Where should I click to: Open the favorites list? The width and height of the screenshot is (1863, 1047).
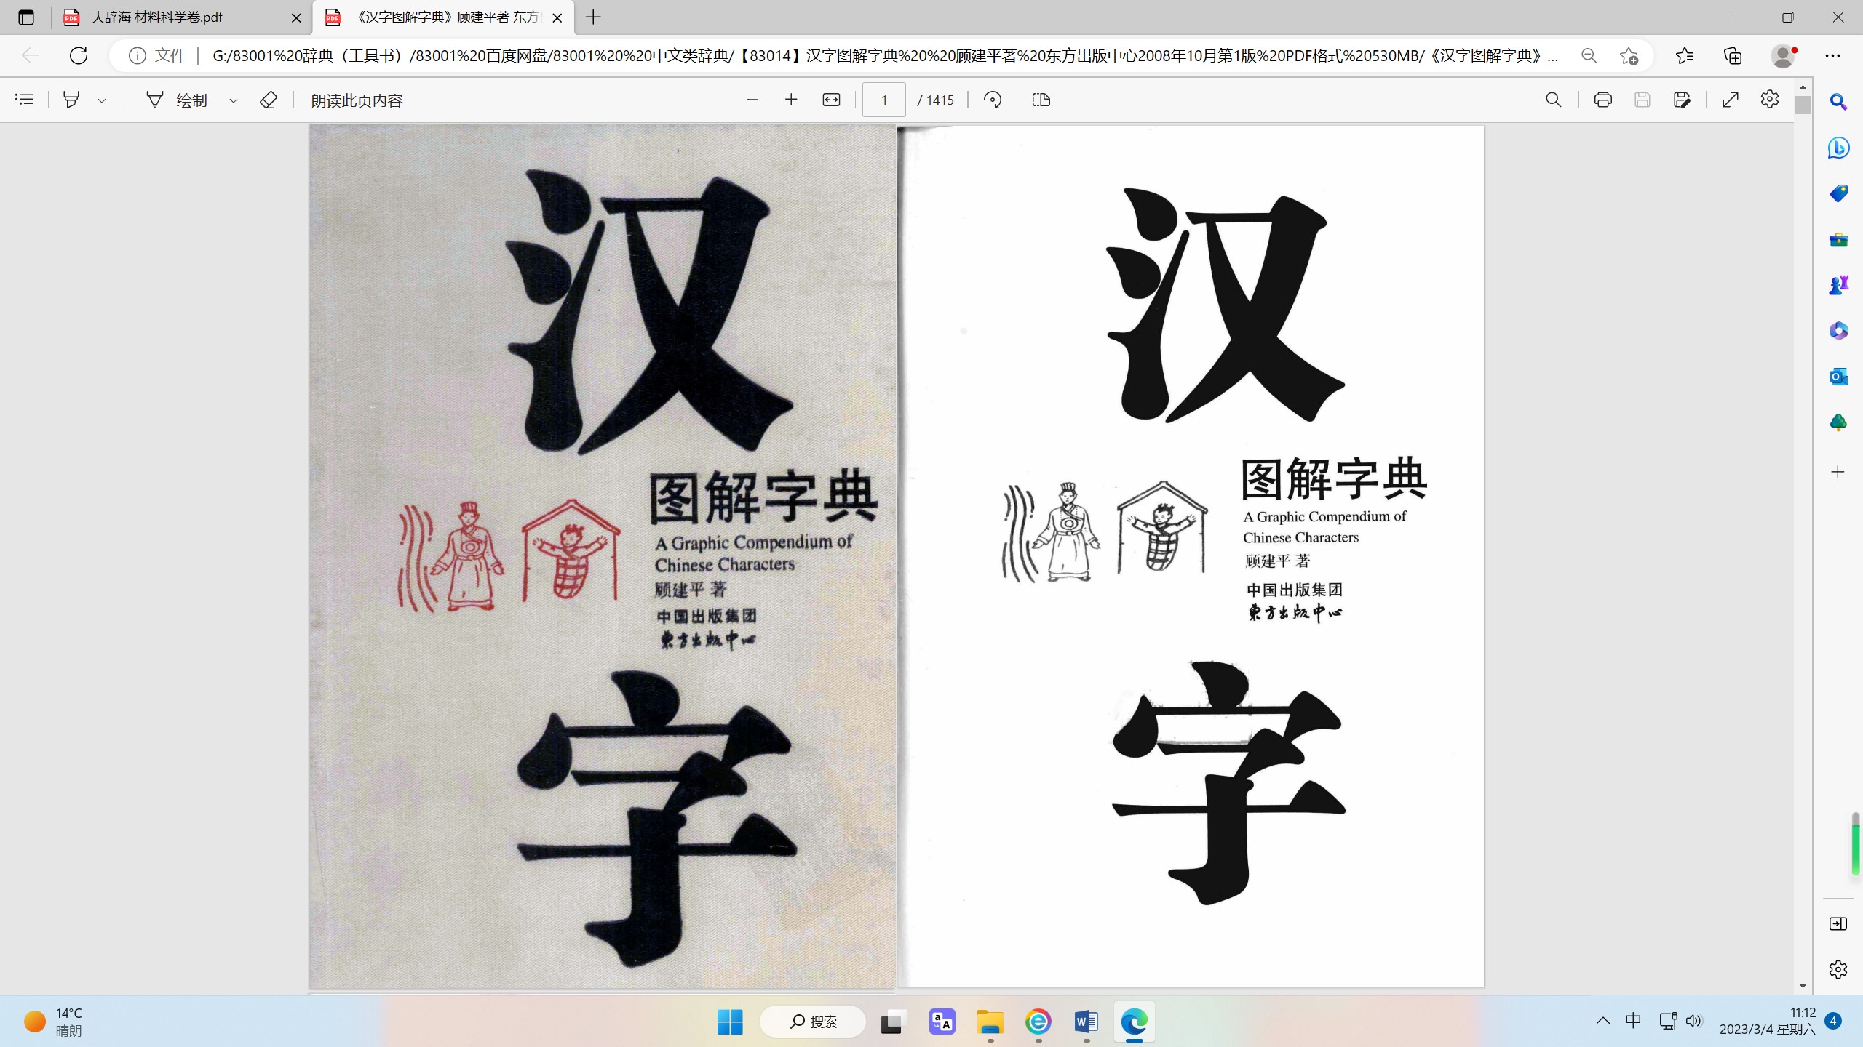point(1685,56)
